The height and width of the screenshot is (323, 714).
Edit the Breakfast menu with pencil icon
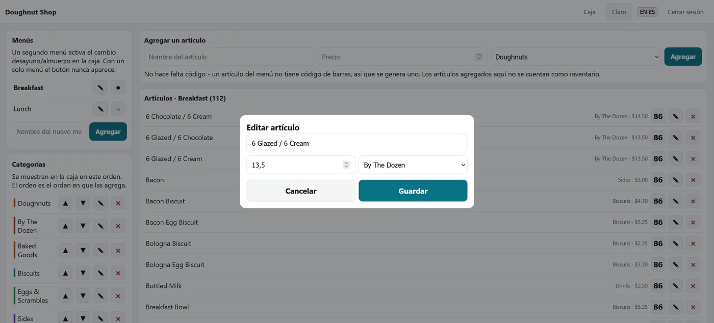point(100,88)
